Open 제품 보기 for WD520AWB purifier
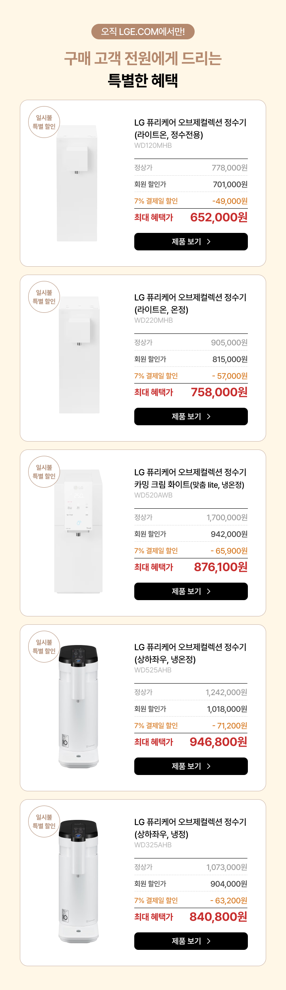The height and width of the screenshot is (990, 286). [191, 591]
